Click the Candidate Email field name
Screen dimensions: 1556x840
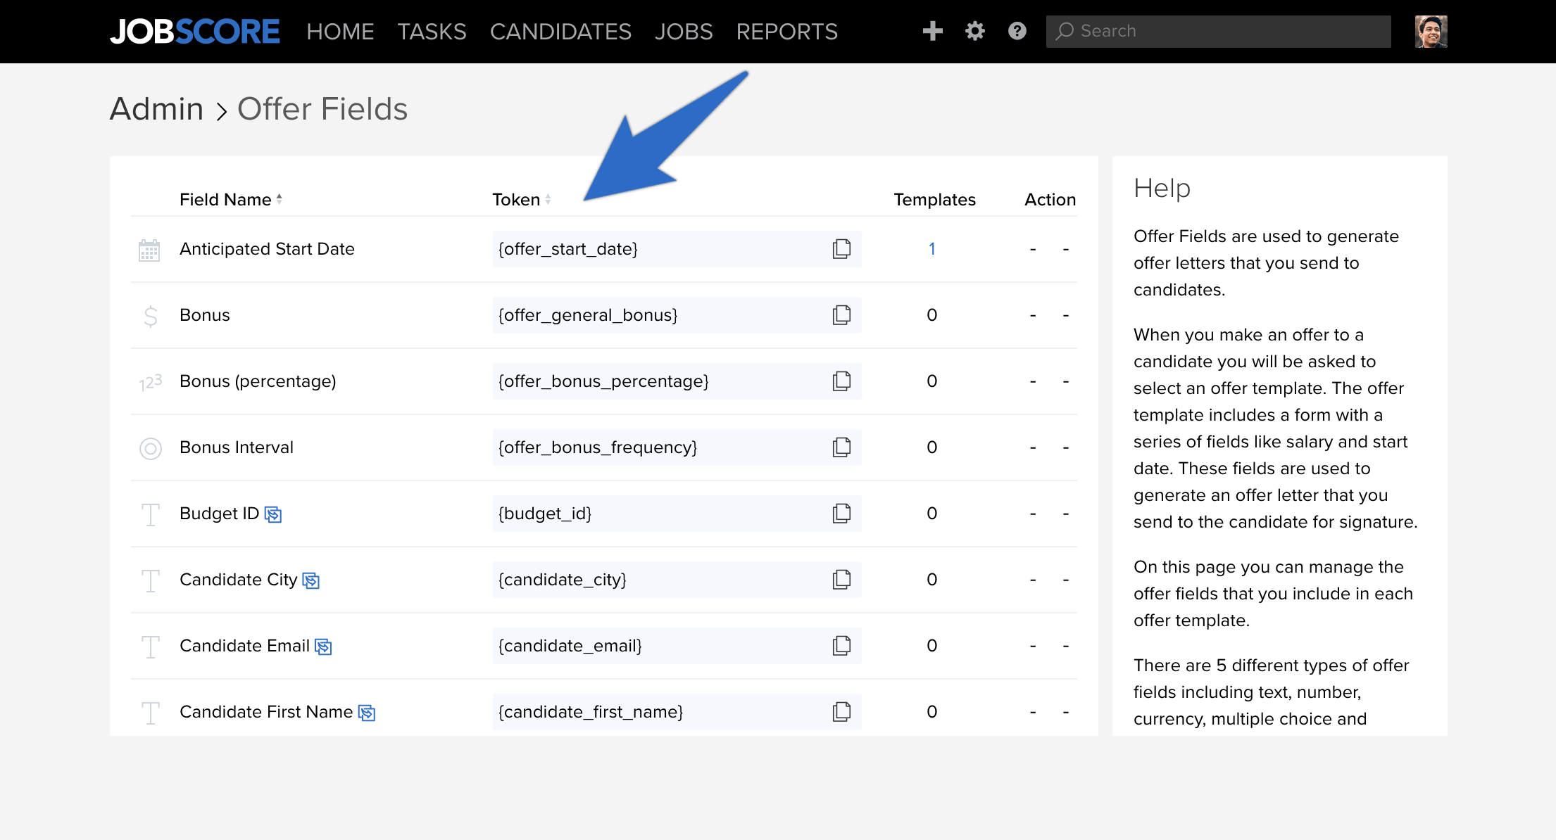pyautogui.click(x=244, y=646)
